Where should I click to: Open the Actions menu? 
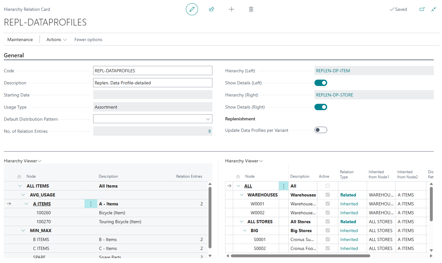click(x=56, y=39)
